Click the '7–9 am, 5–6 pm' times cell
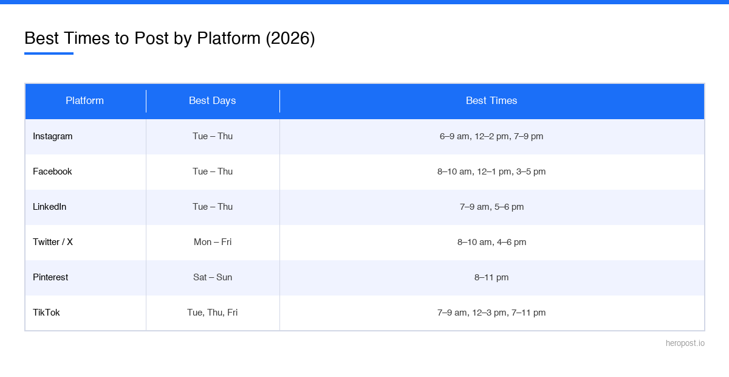The width and height of the screenshot is (729, 377). [x=491, y=207]
